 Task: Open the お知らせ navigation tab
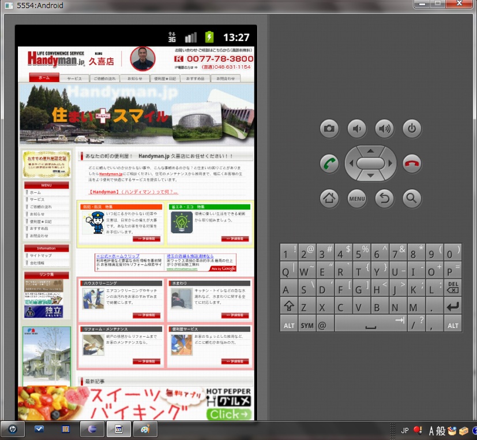click(x=135, y=79)
